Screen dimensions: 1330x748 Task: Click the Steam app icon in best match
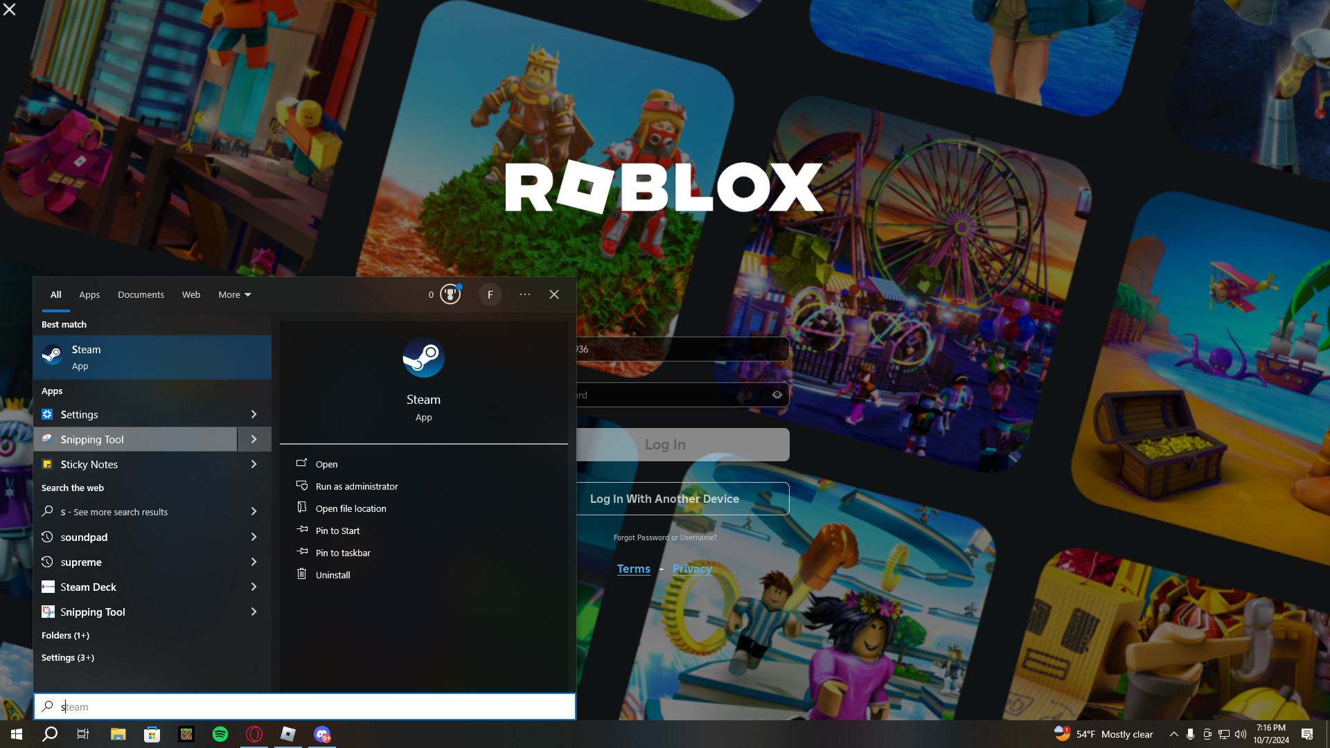(52, 356)
